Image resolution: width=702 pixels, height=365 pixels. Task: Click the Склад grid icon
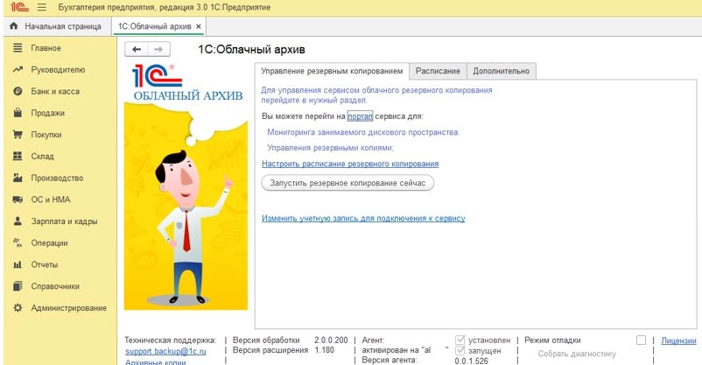18,156
